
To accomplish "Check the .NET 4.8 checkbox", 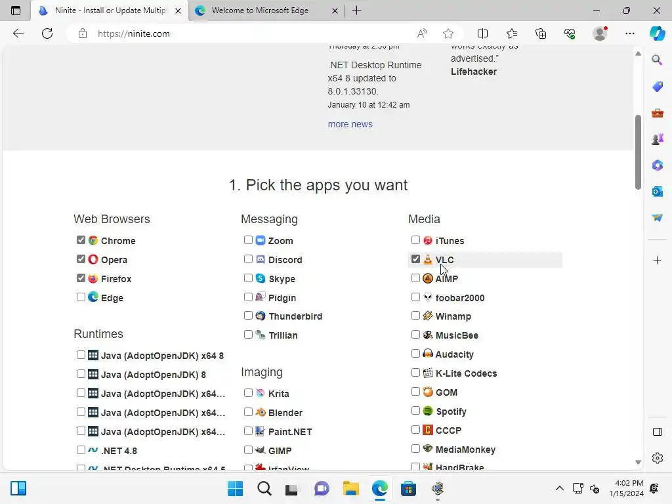I will (81, 450).
